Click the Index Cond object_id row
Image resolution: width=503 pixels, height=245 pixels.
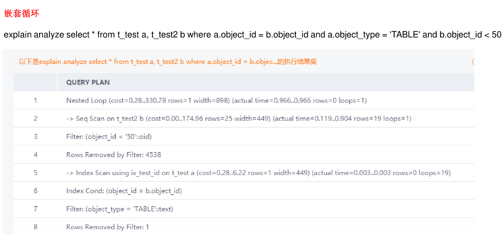click(x=124, y=191)
